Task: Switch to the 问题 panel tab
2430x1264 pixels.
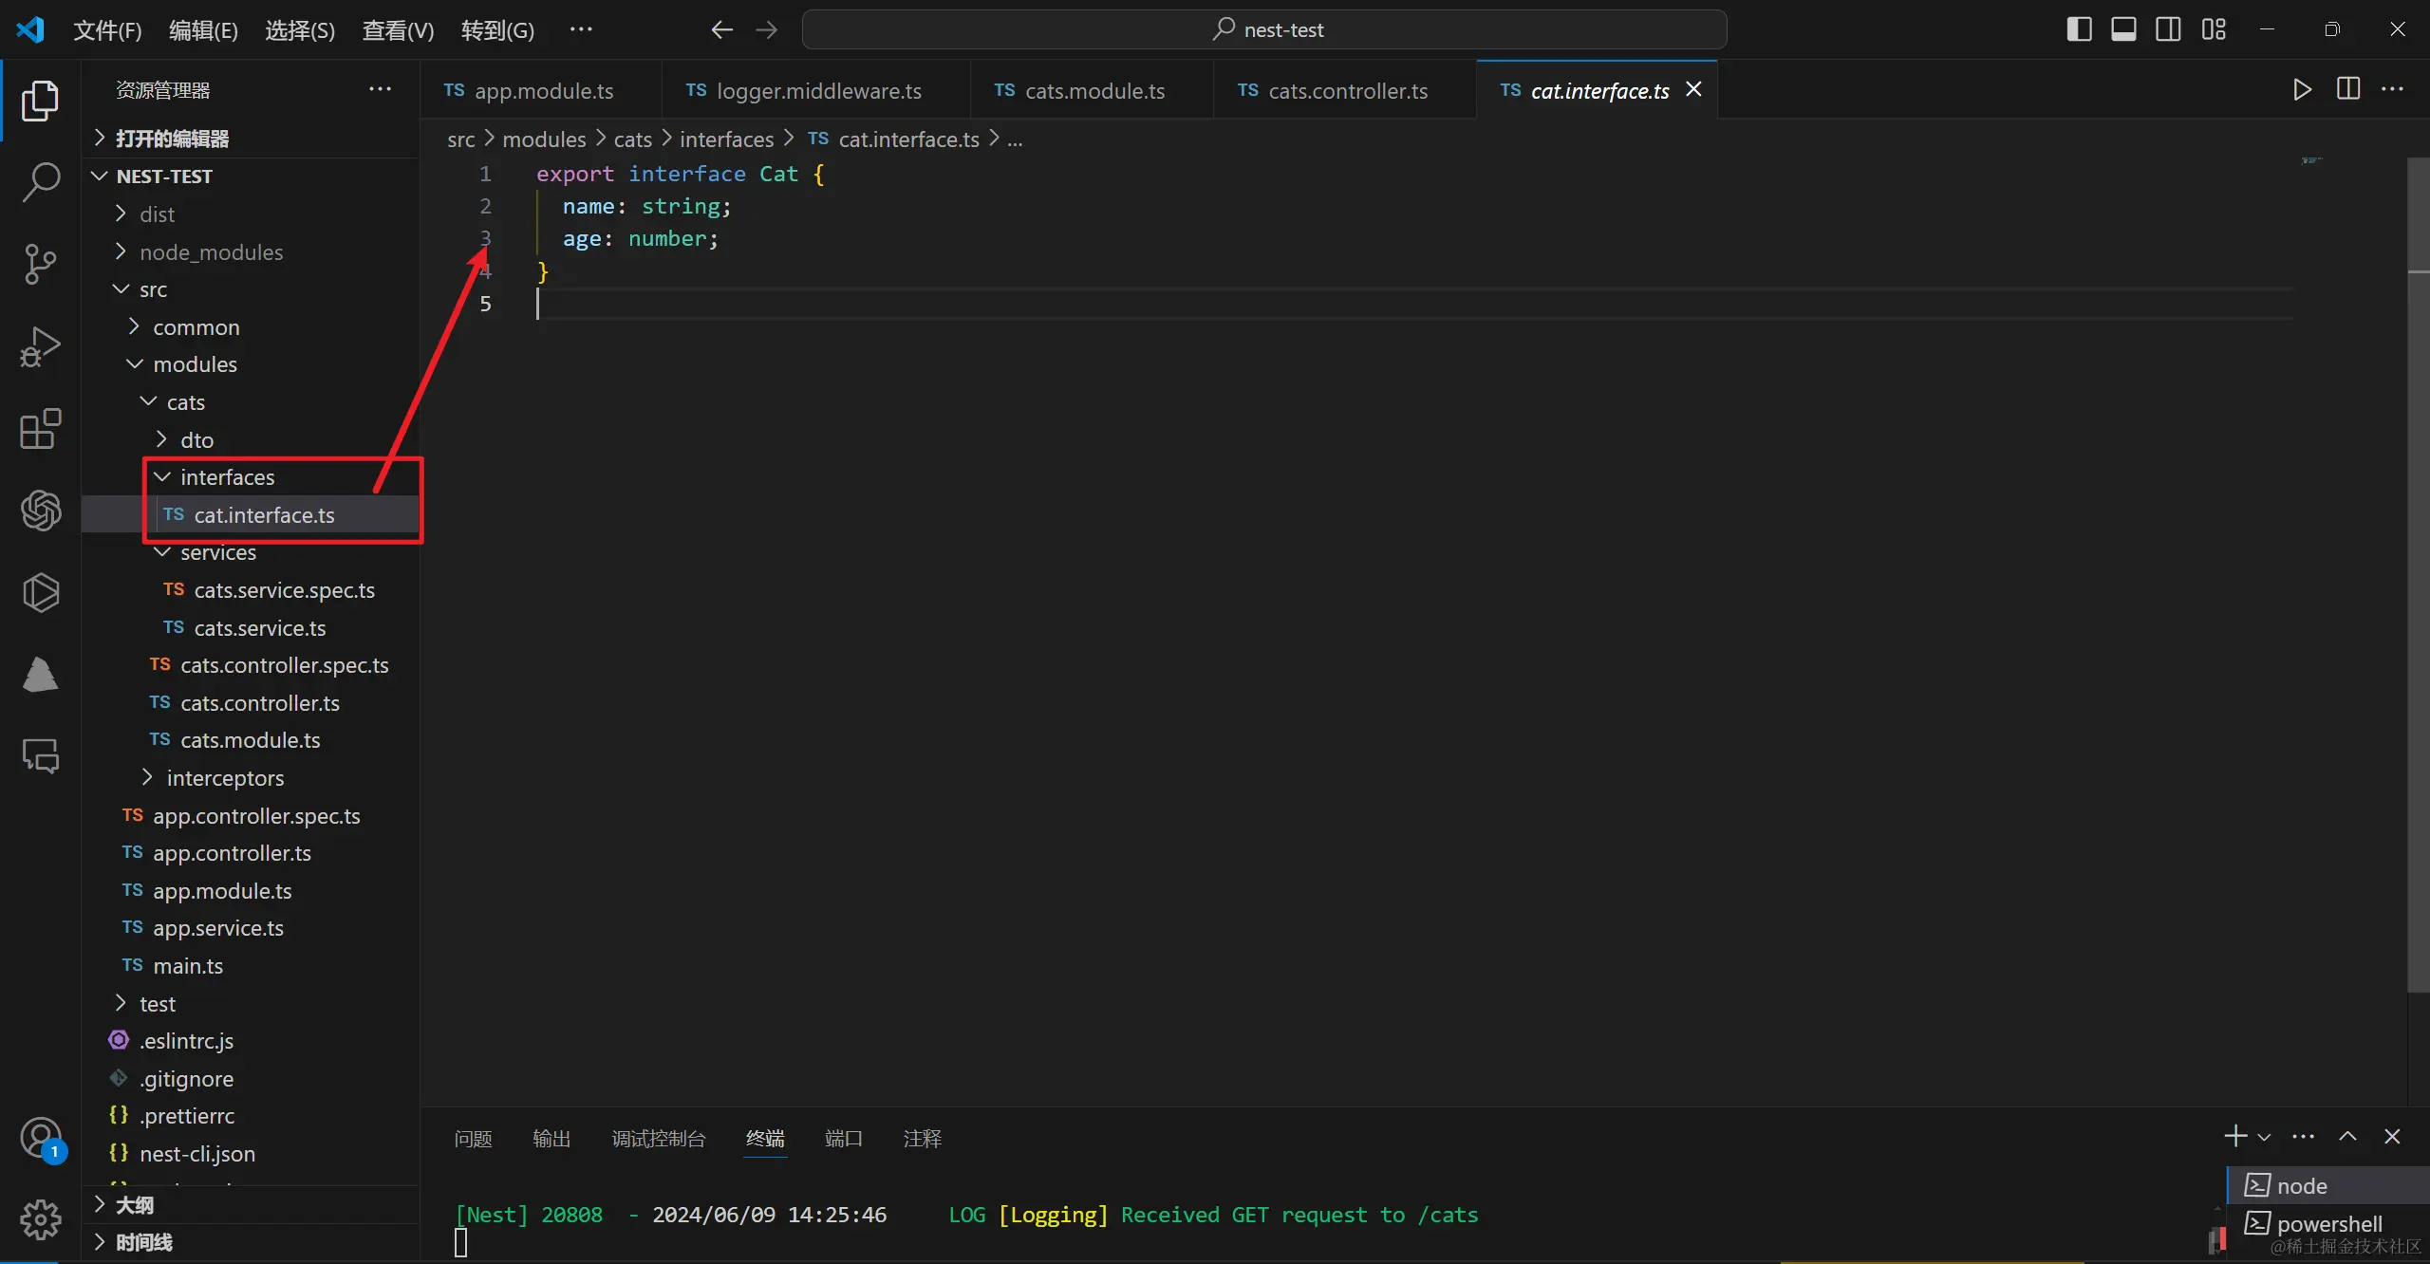Action: point(473,1138)
